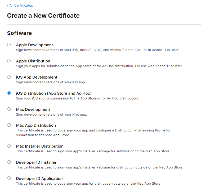Click the iOS Distribution (App Store and Ad Hoc) label
The height and width of the screenshot is (196, 201).
coord(54,93)
